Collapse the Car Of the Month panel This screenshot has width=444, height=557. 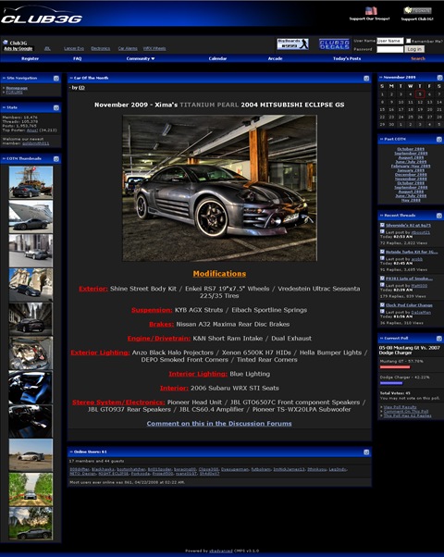pos(366,79)
